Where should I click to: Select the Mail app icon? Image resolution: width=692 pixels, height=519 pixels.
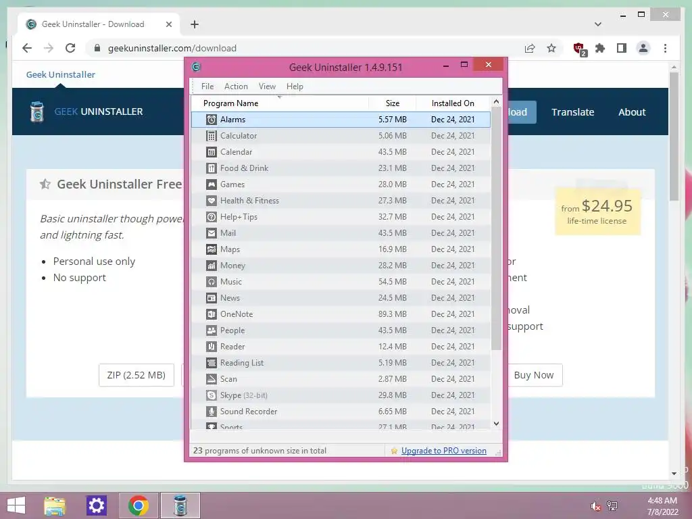pos(212,233)
